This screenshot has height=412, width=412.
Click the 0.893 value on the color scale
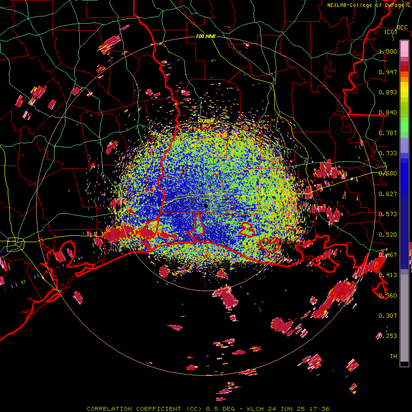388,92
